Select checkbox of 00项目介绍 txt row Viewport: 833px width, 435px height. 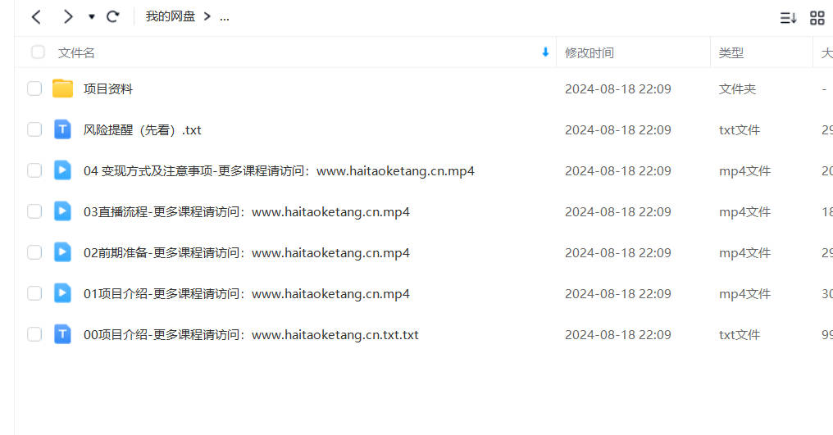34,334
